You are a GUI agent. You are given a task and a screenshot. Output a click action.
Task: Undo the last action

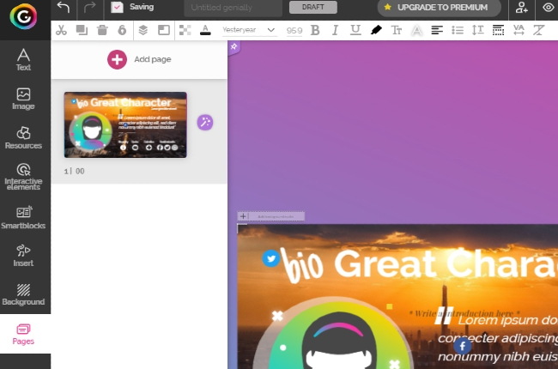click(64, 7)
